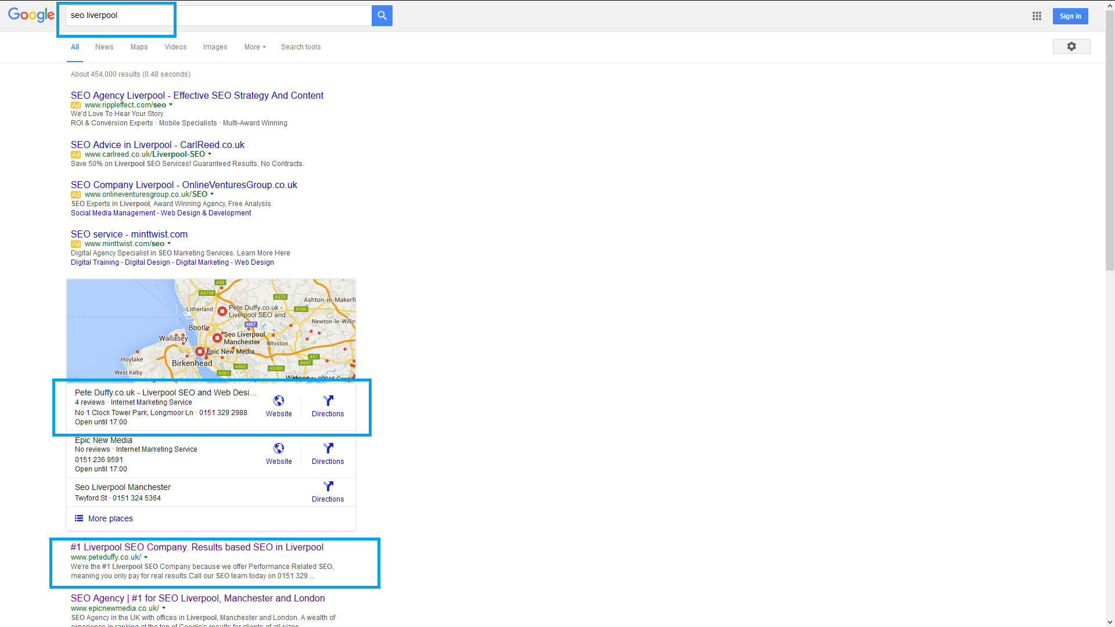Screen dimensions: 1115x627
Task: Click into the seo liverpool search field
Action: [x=218, y=16]
